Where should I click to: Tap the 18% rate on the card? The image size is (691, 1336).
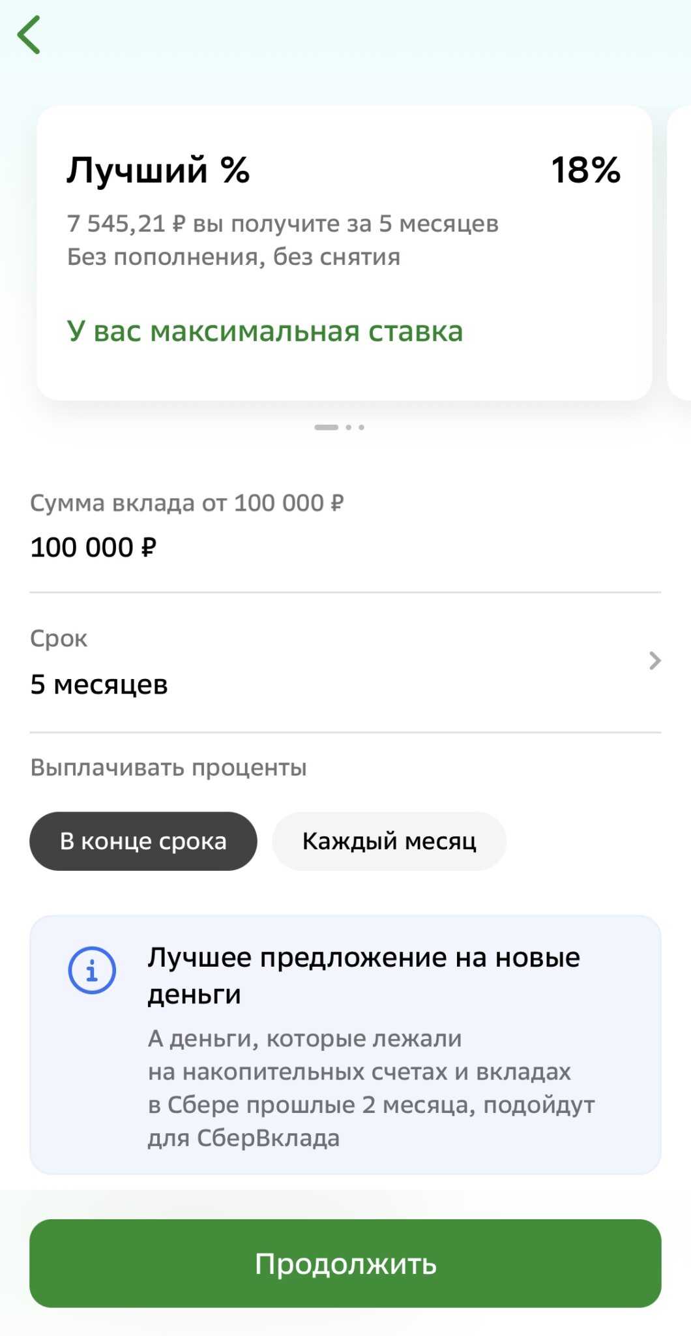585,170
